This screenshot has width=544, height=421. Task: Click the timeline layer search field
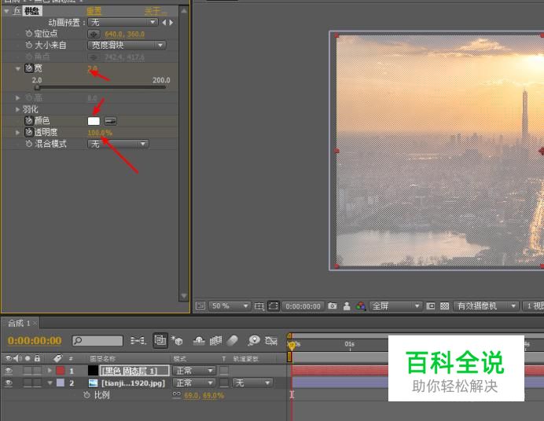pos(97,341)
